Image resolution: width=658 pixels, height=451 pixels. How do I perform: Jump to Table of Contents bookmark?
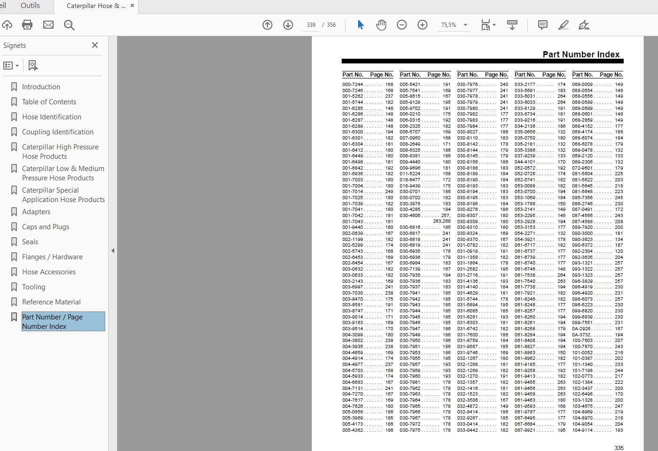pyautogui.click(x=49, y=102)
